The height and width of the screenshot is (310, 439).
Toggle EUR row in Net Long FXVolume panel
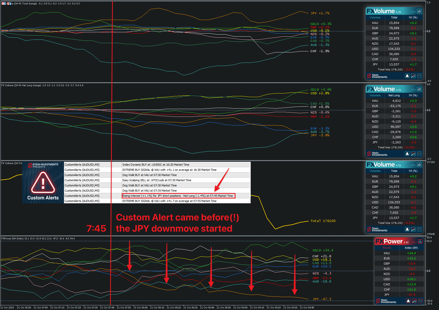[394, 106]
